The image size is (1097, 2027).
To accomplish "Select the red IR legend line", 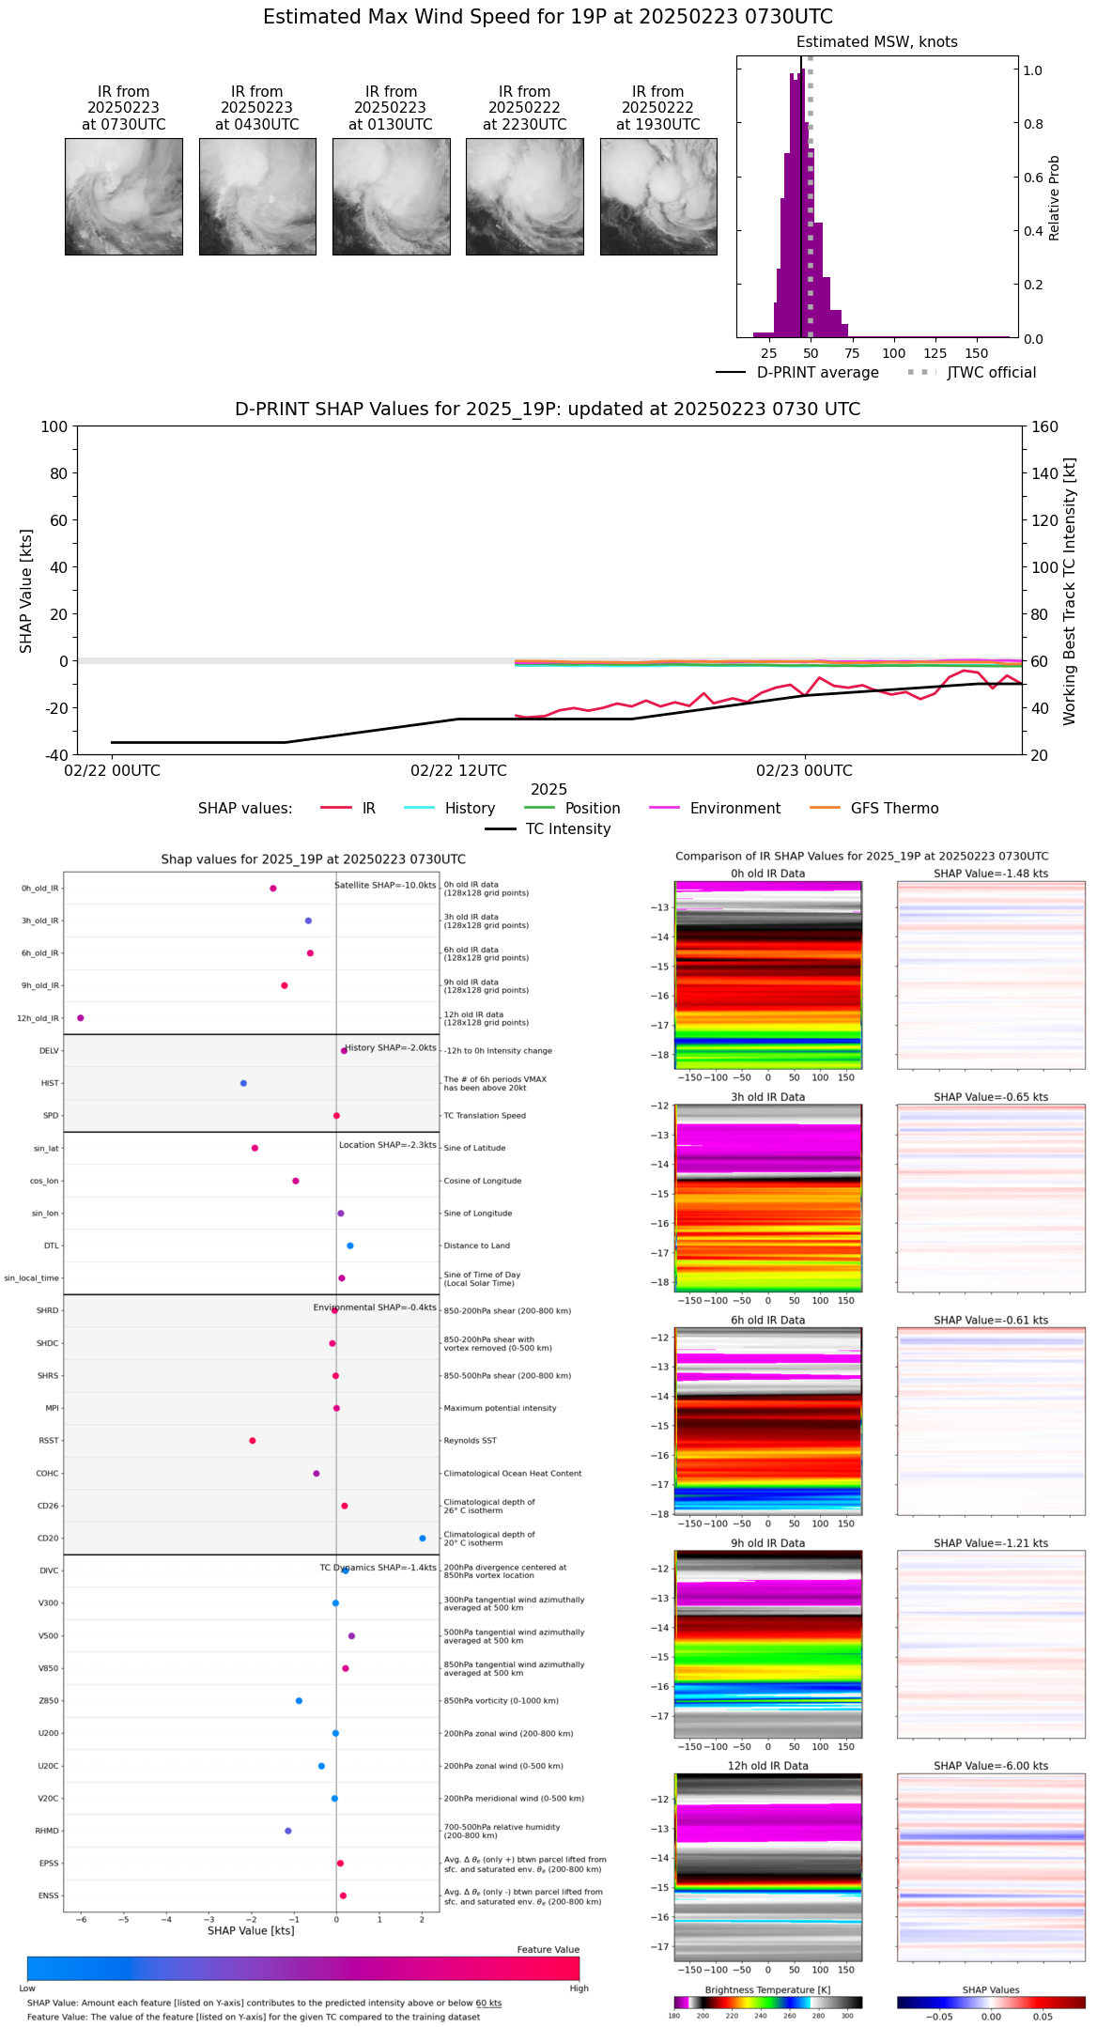I will coord(336,808).
